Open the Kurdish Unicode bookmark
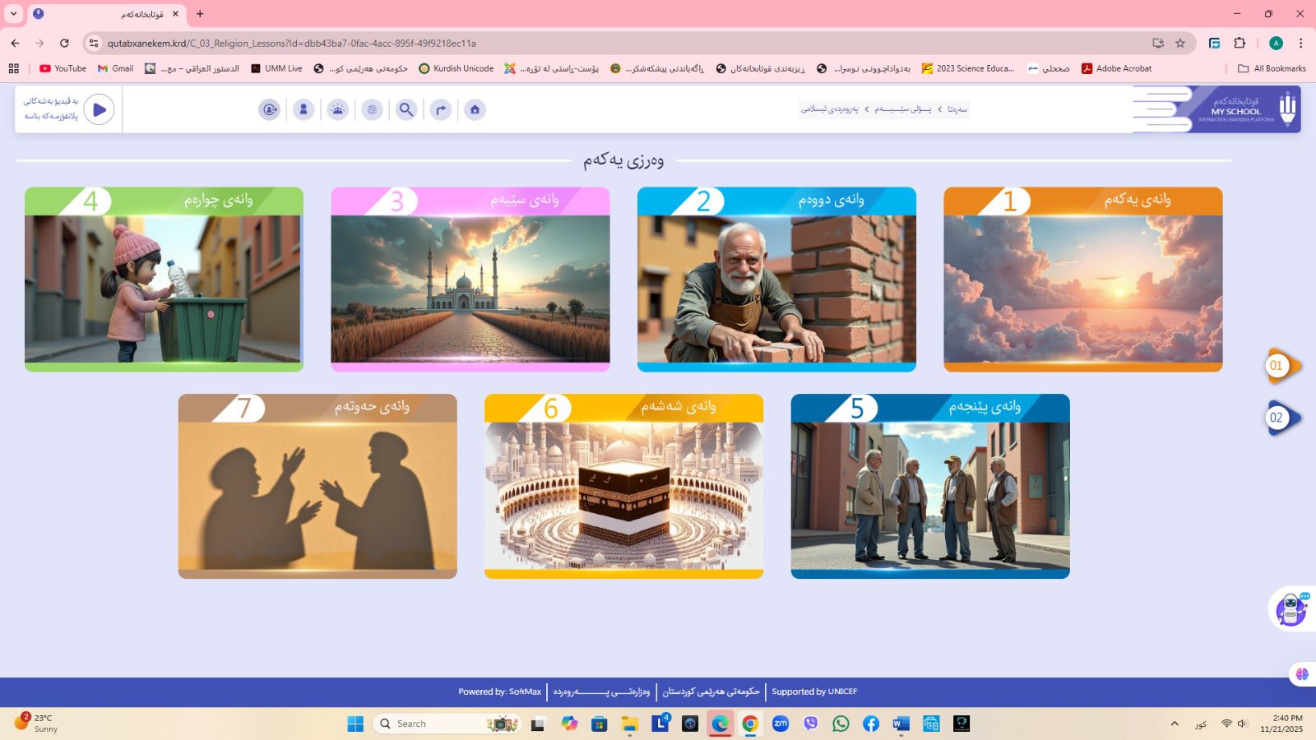1316x740 pixels. 456,68
